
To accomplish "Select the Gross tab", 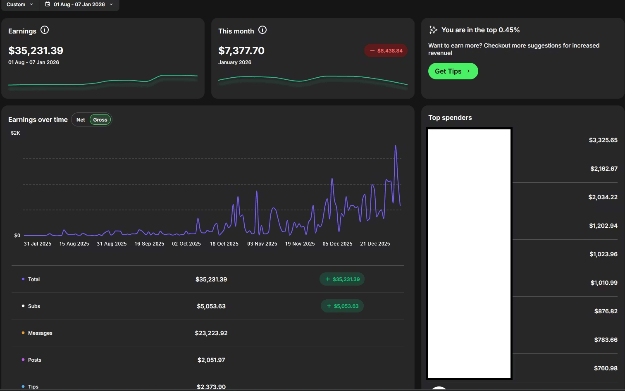I will (x=100, y=119).
